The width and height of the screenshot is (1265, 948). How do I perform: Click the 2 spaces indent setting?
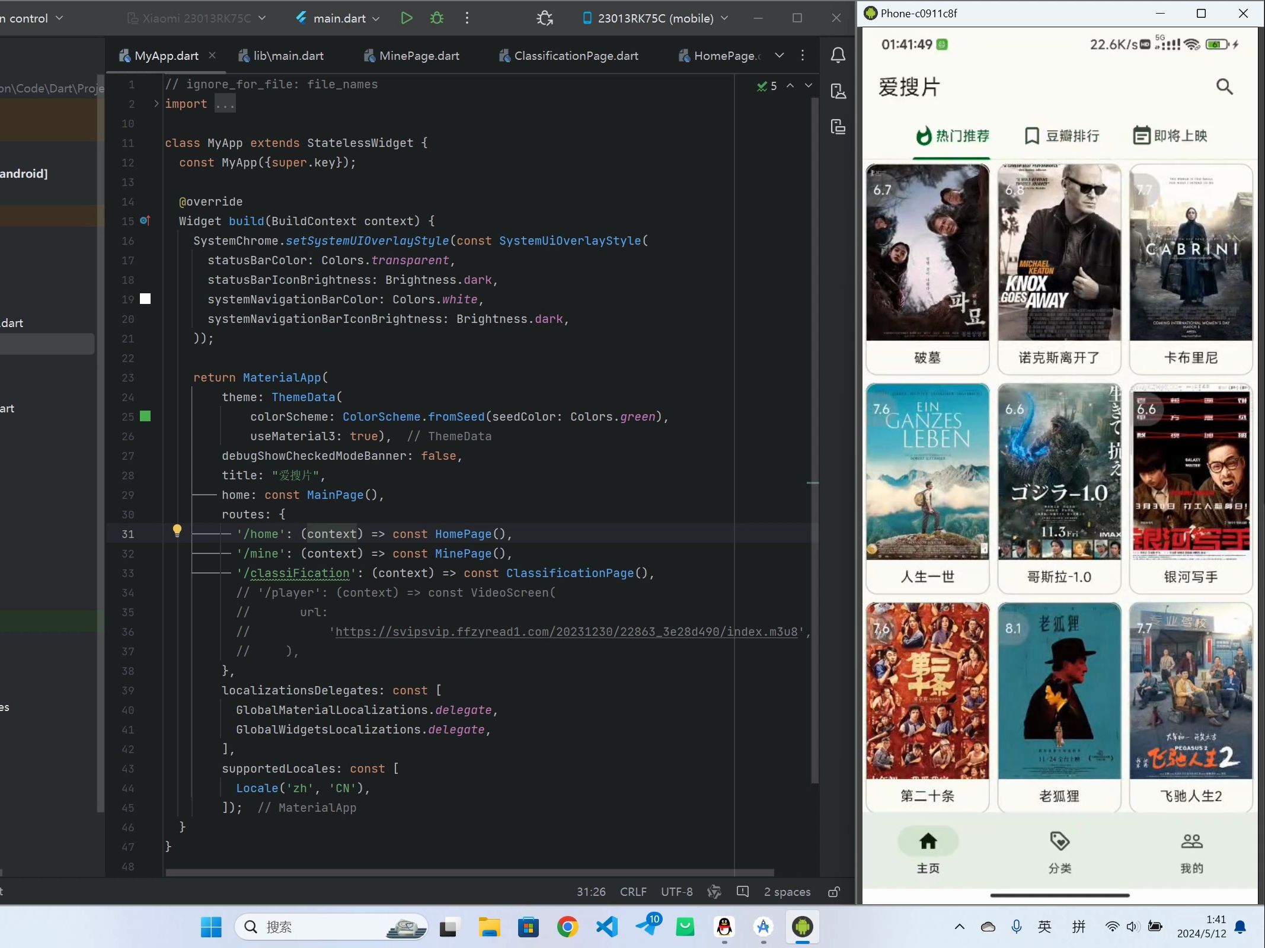coord(787,892)
